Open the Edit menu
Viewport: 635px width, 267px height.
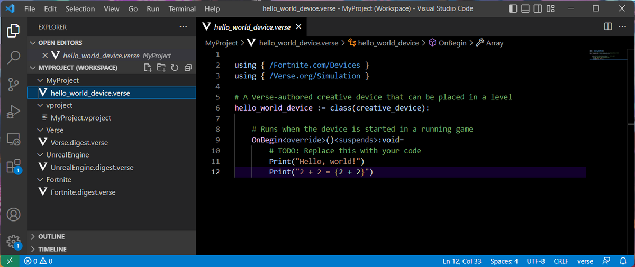[51, 9]
